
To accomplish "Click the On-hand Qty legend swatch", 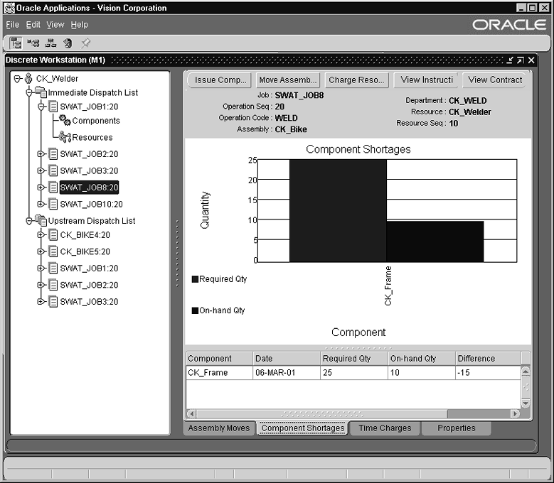I will point(195,310).
